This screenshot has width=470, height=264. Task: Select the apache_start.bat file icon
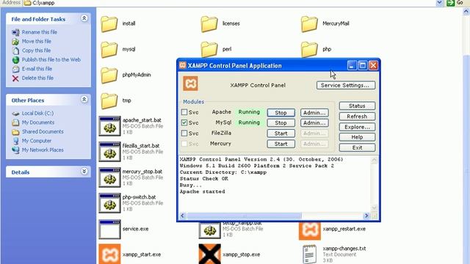[x=109, y=126]
